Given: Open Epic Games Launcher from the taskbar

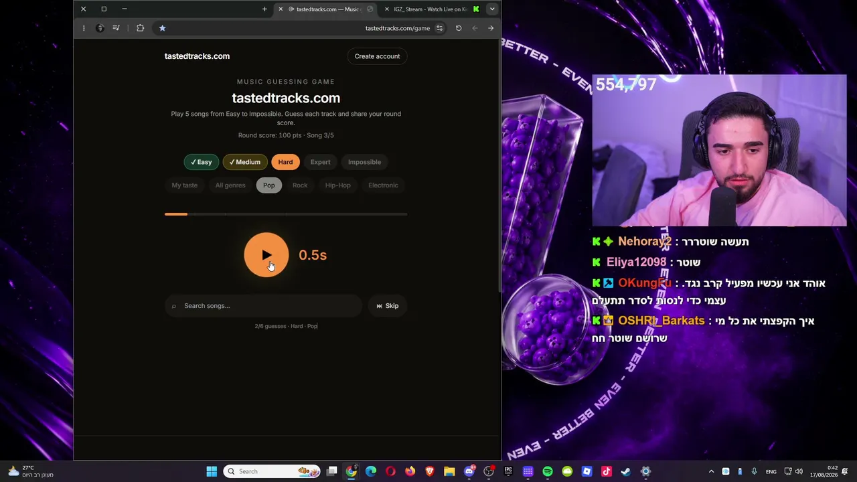Looking at the screenshot, I should [x=508, y=471].
